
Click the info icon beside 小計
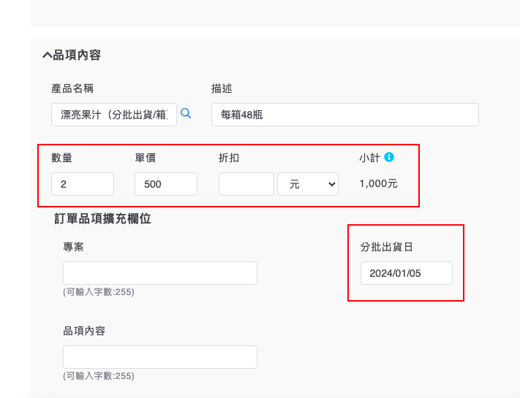point(389,156)
